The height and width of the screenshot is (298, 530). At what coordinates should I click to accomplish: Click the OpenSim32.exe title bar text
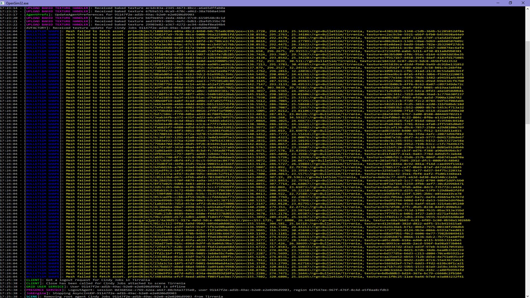point(17,3)
